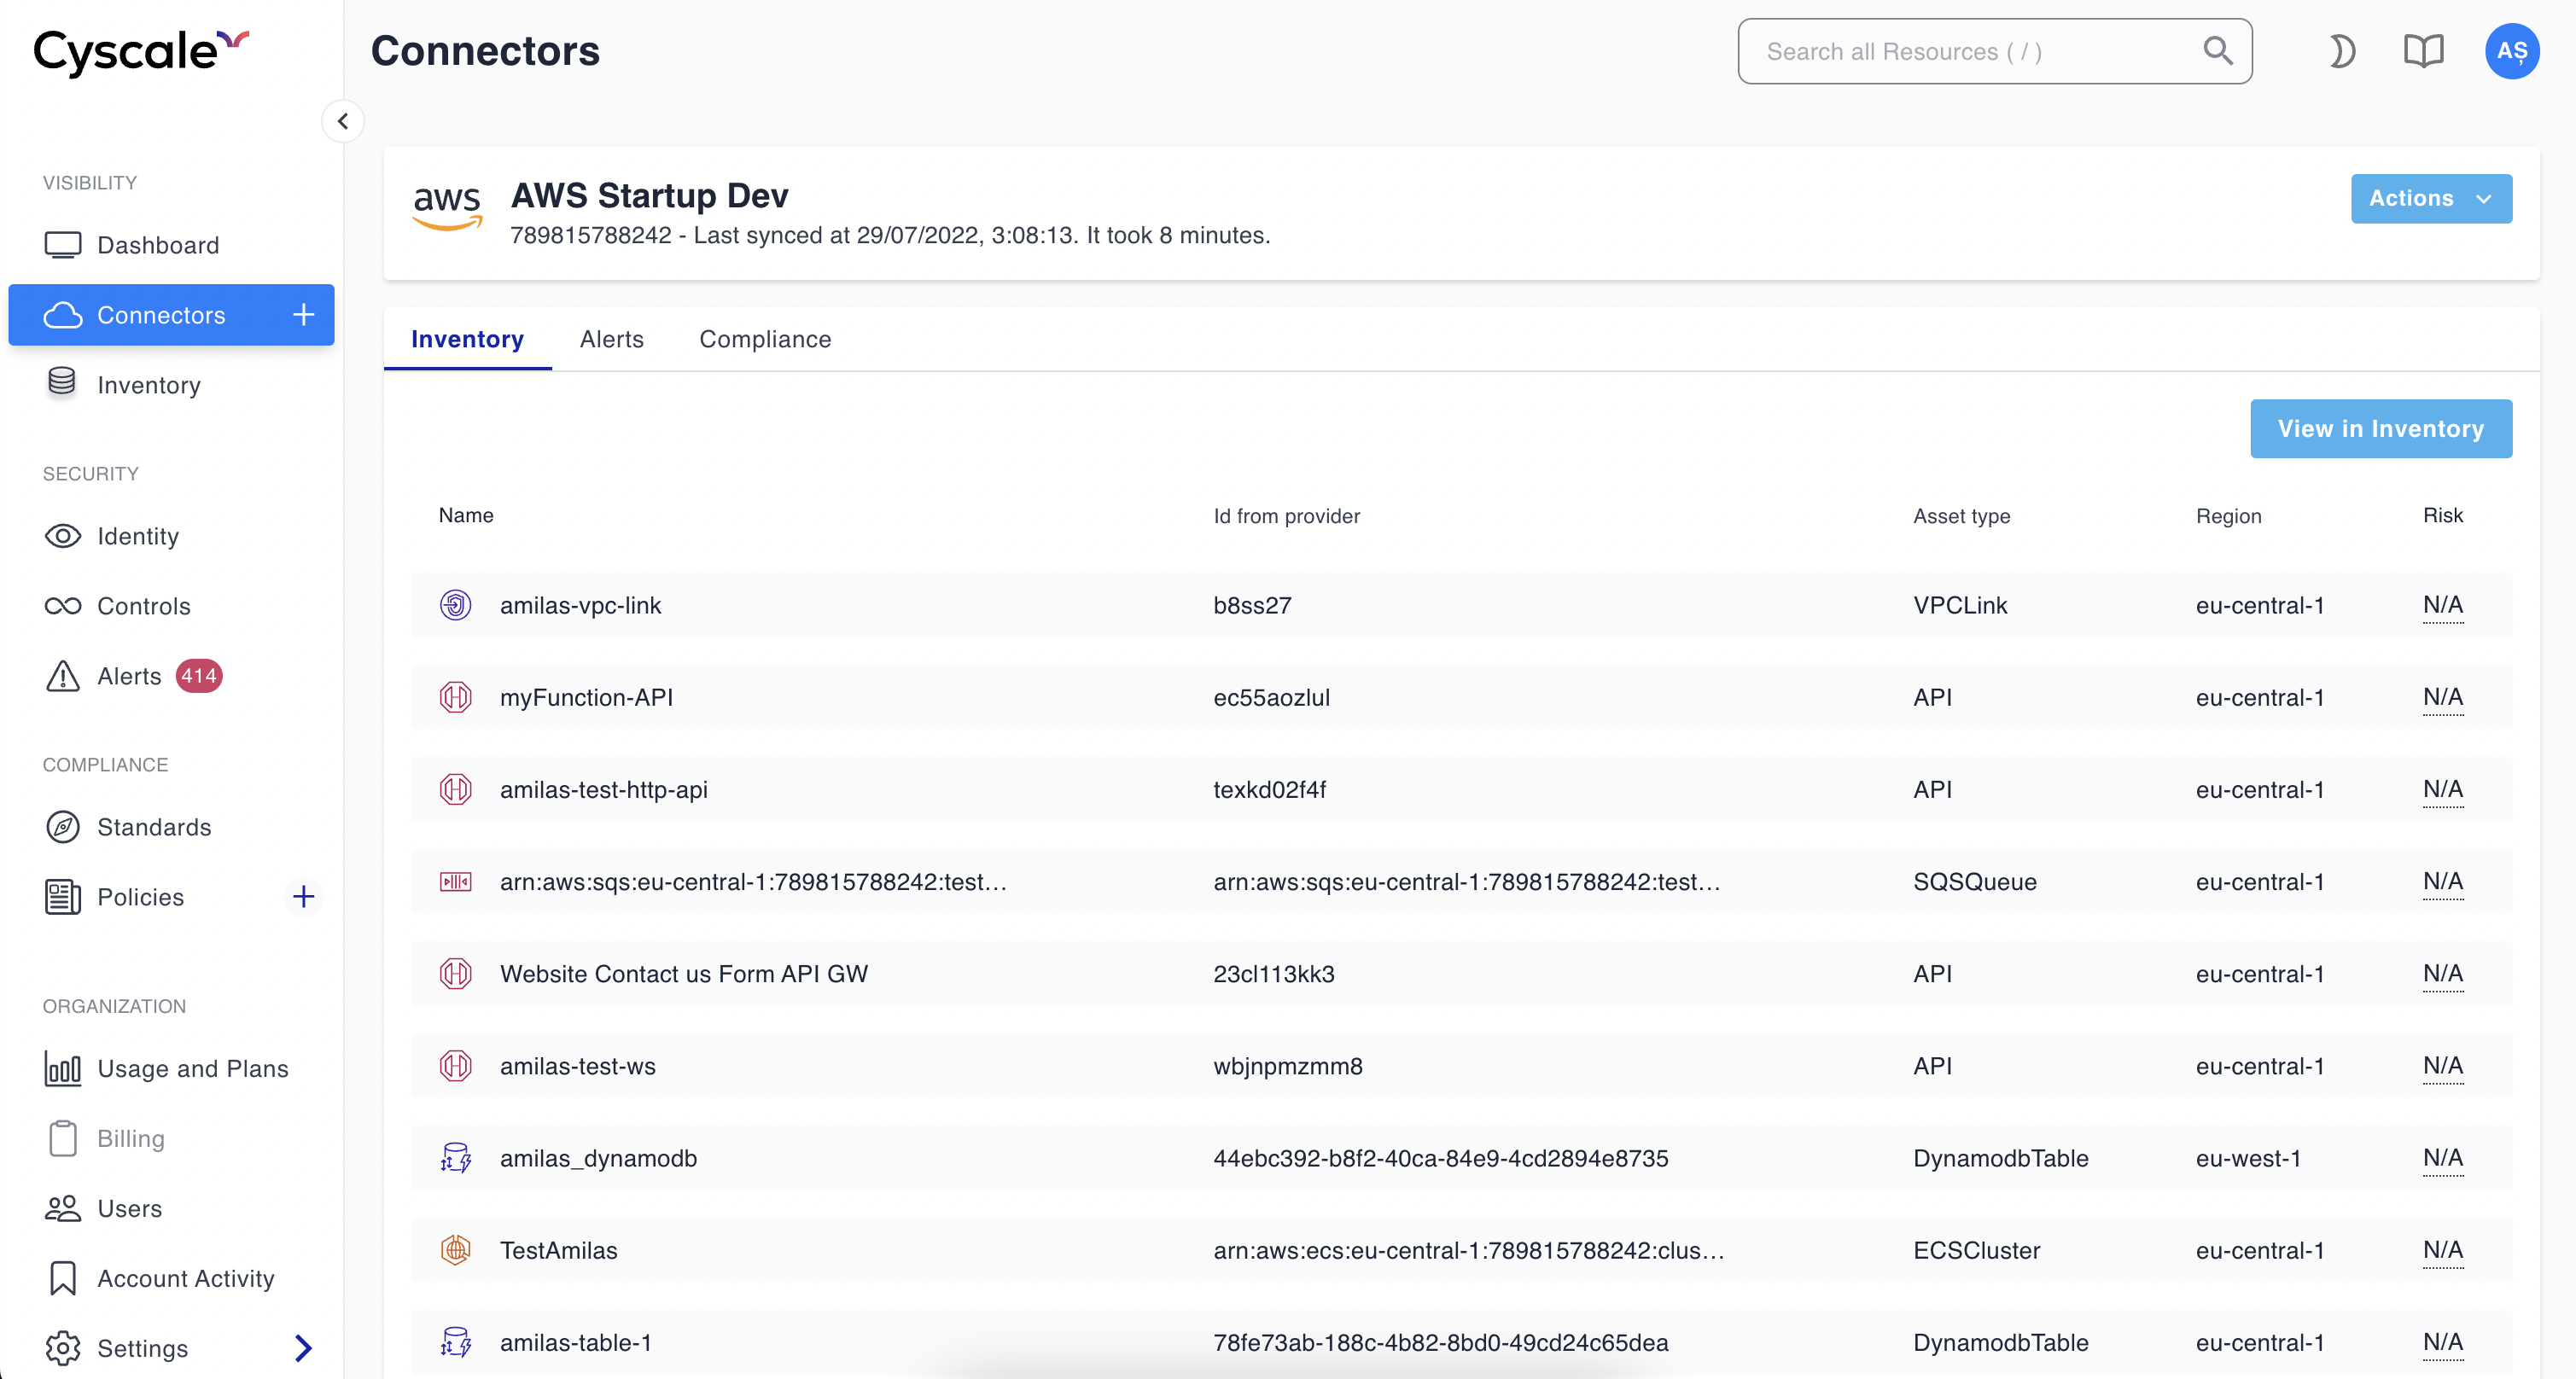Screen dimensions: 2576x1379
Task: Click the API icon for myFunction-API
Action: coord(453,696)
